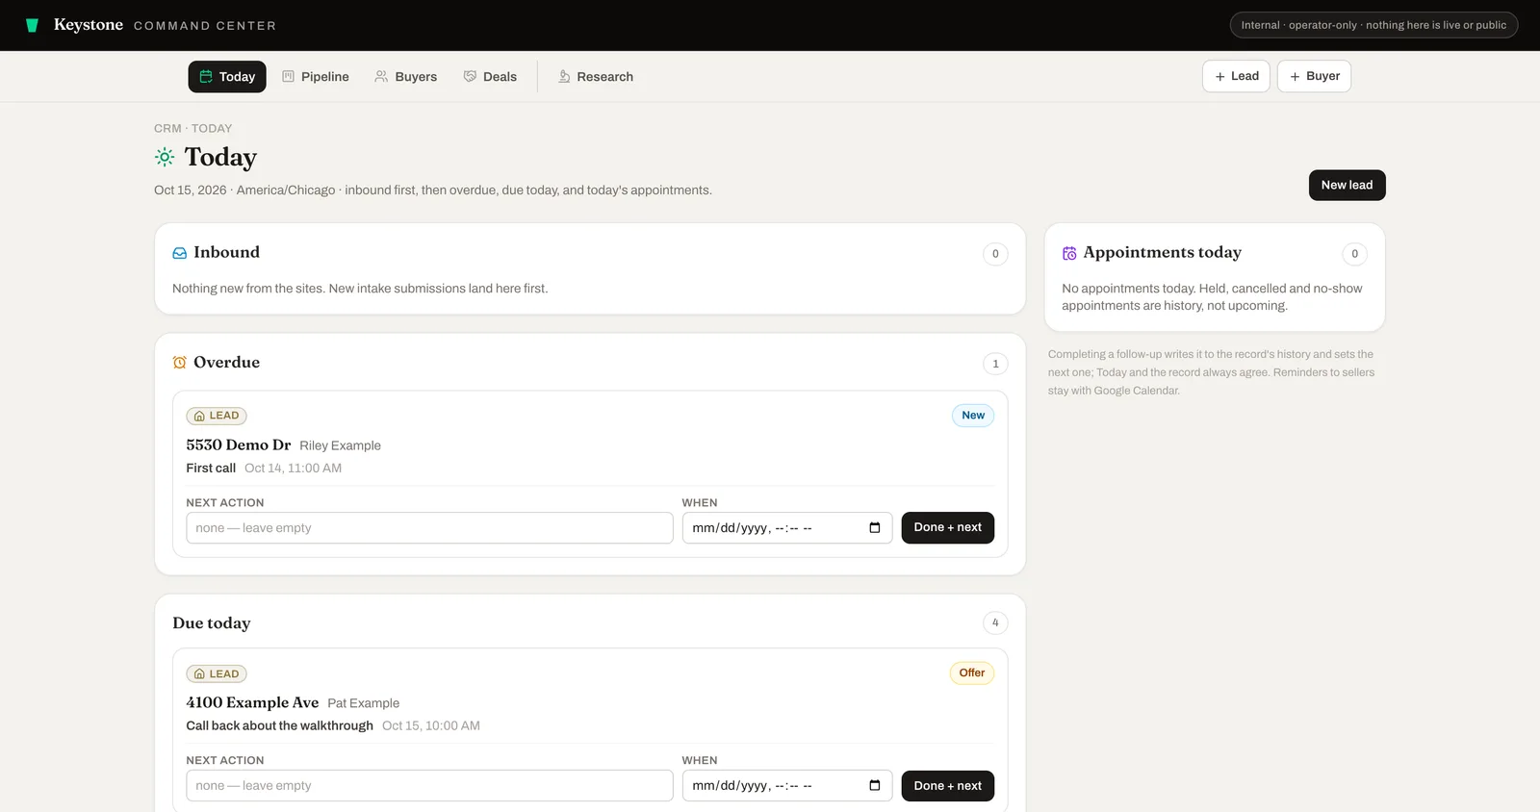Screen dimensions: 1540x812
Task: Add a new buyer with + Buyer button
Action: pyautogui.click(x=1314, y=76)
